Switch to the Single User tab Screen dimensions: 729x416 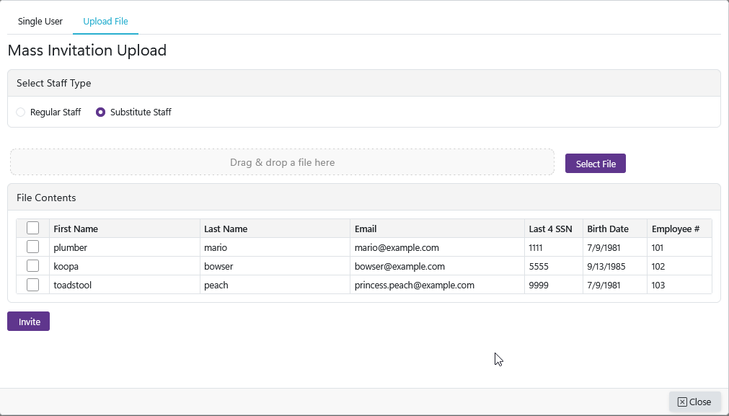[x=40, y=22]
